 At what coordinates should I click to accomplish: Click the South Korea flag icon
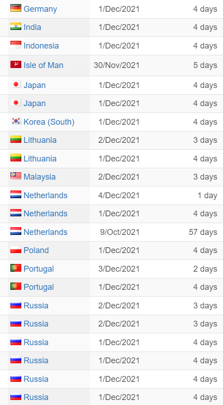(16, 121)
